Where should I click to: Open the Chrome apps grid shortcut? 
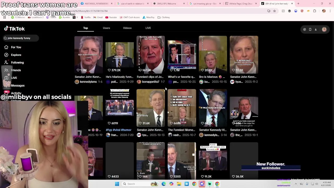click(x=4, y=17)
